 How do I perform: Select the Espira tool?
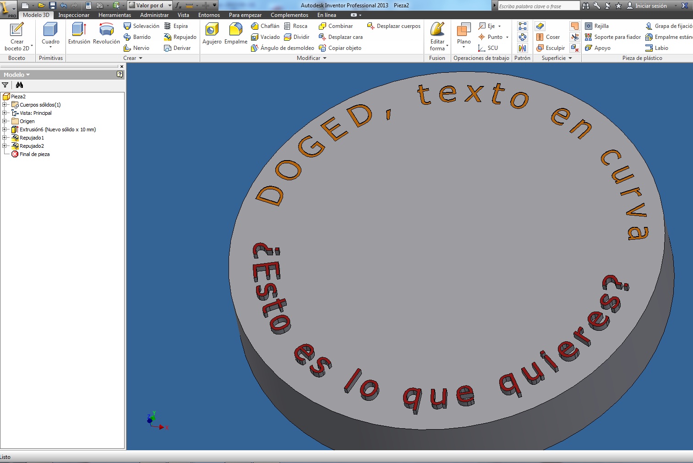pos(176,26)
